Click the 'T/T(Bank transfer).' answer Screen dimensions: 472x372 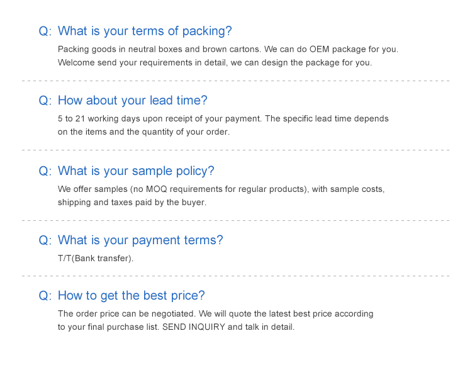click(x=96, y=258)
